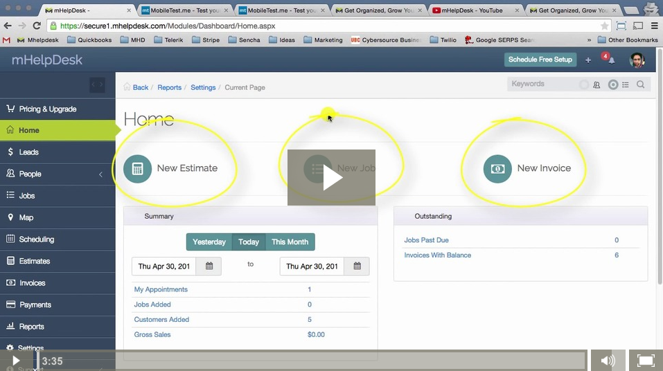The image size is (663, 371).
Task: Open Reports in sidebar
Action: click(x=58, y=327)
